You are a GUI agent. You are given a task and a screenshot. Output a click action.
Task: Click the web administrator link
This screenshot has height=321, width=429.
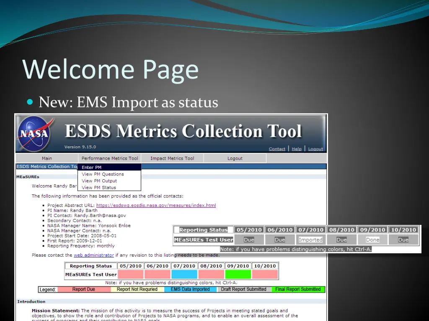(94, 255)
